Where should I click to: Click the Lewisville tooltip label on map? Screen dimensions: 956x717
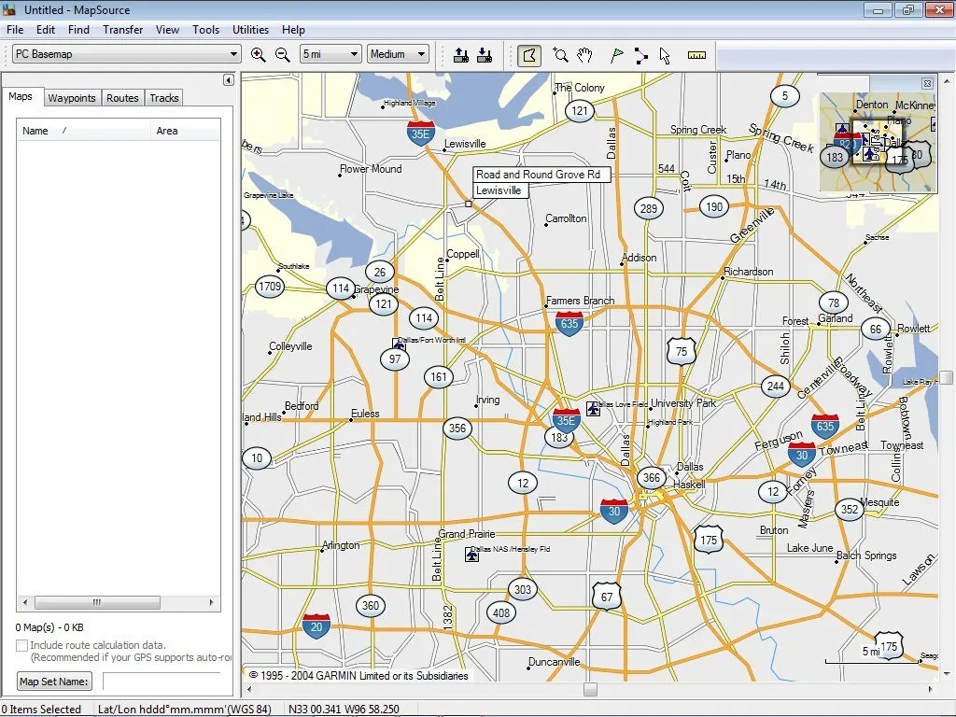(x=499, y=190)
